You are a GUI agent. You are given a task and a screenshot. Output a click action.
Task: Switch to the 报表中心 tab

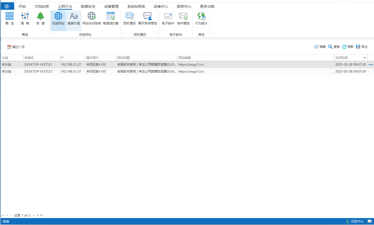tap(184, 6)
